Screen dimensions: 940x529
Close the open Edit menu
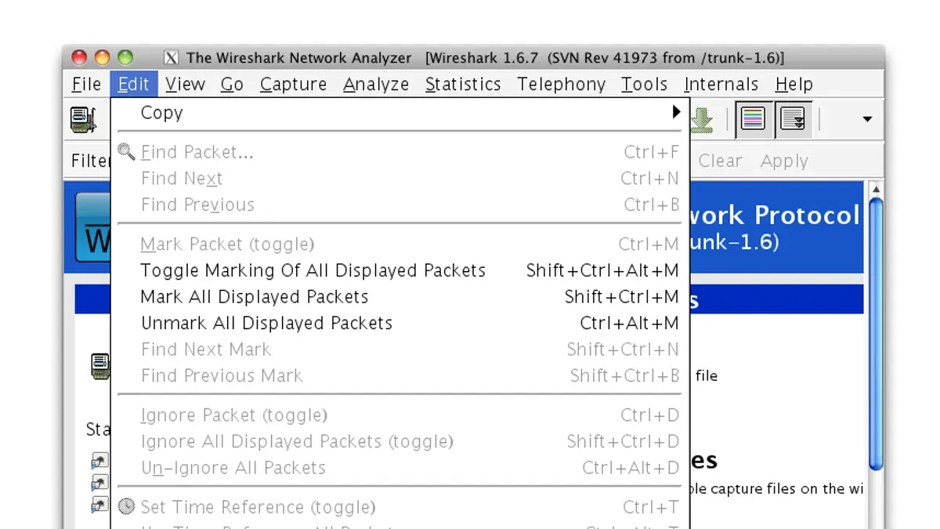134,84
